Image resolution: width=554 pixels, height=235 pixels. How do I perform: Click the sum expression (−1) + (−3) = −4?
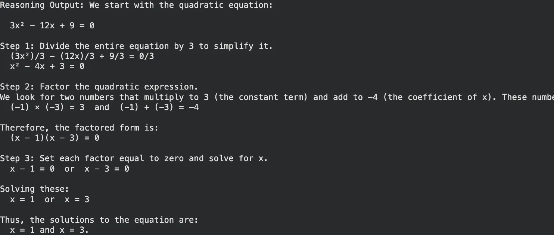pos(159,107)
